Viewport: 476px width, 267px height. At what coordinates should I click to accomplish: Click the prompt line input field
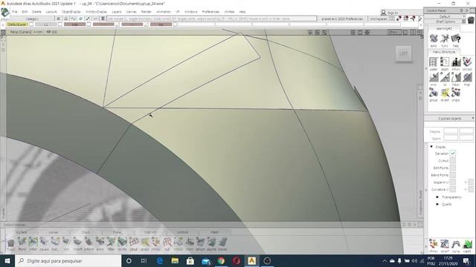coord(211,19)
